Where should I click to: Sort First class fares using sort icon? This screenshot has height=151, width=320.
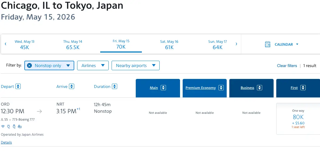click(303, 88)
